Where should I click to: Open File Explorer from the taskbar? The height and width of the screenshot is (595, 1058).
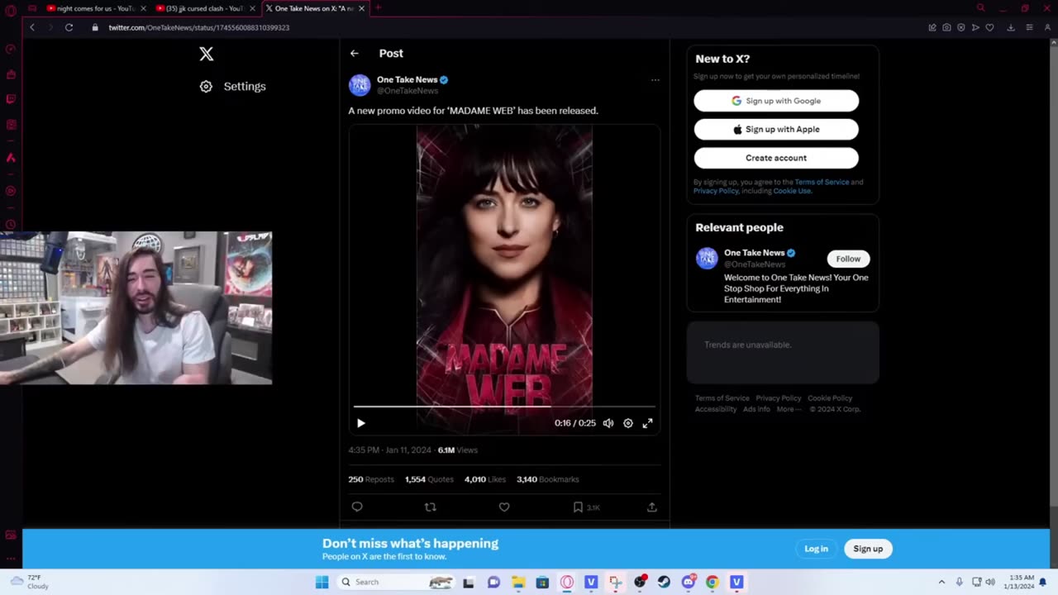click(518, 582)
